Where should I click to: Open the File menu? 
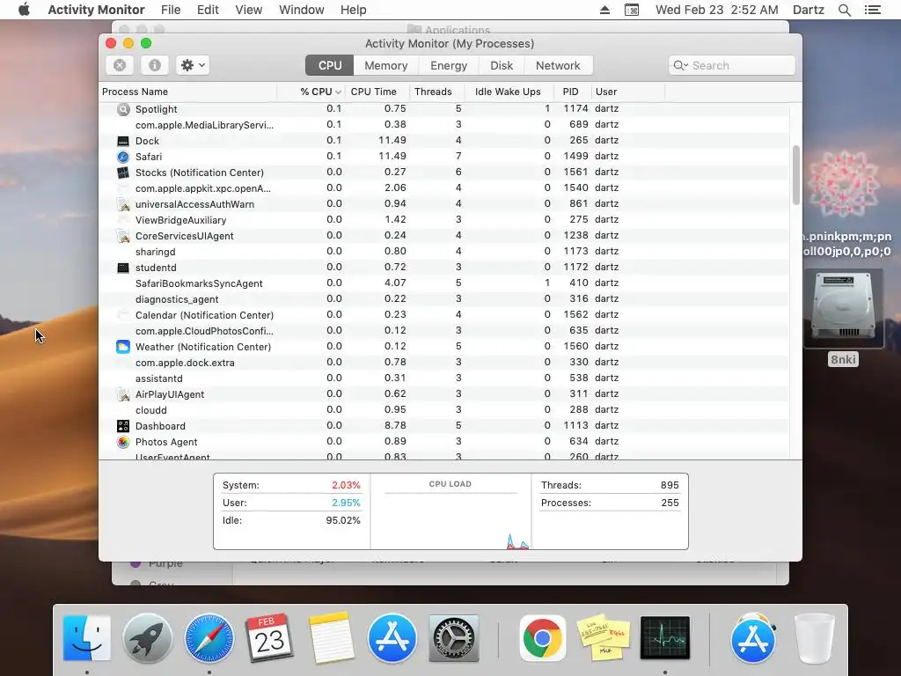pyautogui.click(x=171, y=10)
